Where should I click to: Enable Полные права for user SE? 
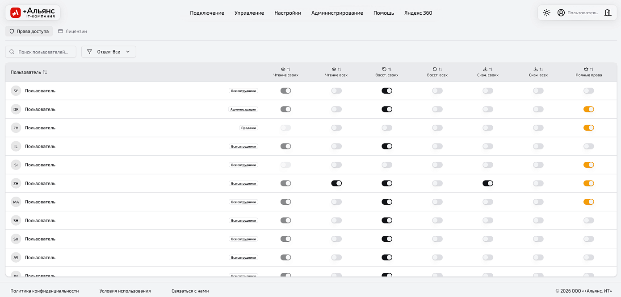(589, 91)
